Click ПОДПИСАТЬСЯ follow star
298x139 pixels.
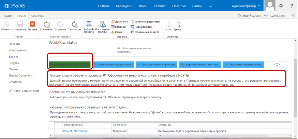275,16
